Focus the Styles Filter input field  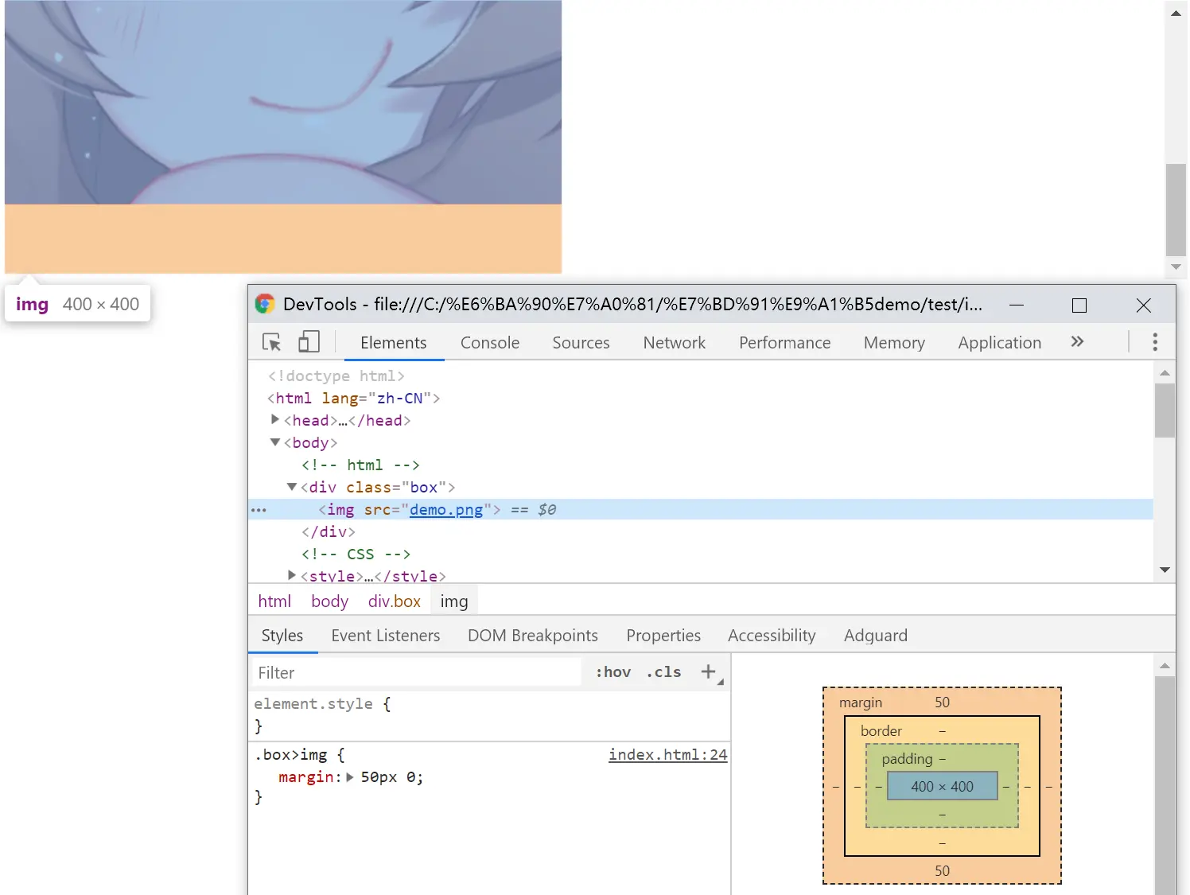pos(417,672)
